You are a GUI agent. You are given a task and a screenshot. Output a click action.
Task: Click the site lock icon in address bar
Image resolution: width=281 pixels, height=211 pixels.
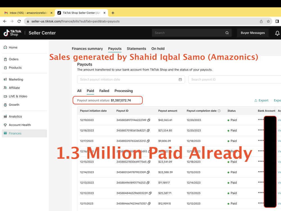tap(28, 21)
